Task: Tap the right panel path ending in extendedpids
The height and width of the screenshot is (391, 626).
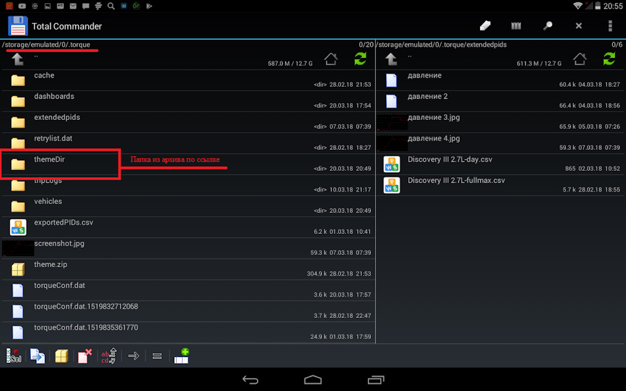Action: tap(441, 45)
